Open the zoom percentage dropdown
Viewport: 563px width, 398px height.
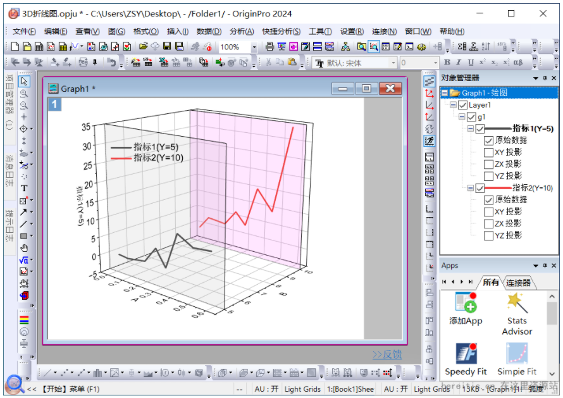pyautogui.click(x=254, y=47)
